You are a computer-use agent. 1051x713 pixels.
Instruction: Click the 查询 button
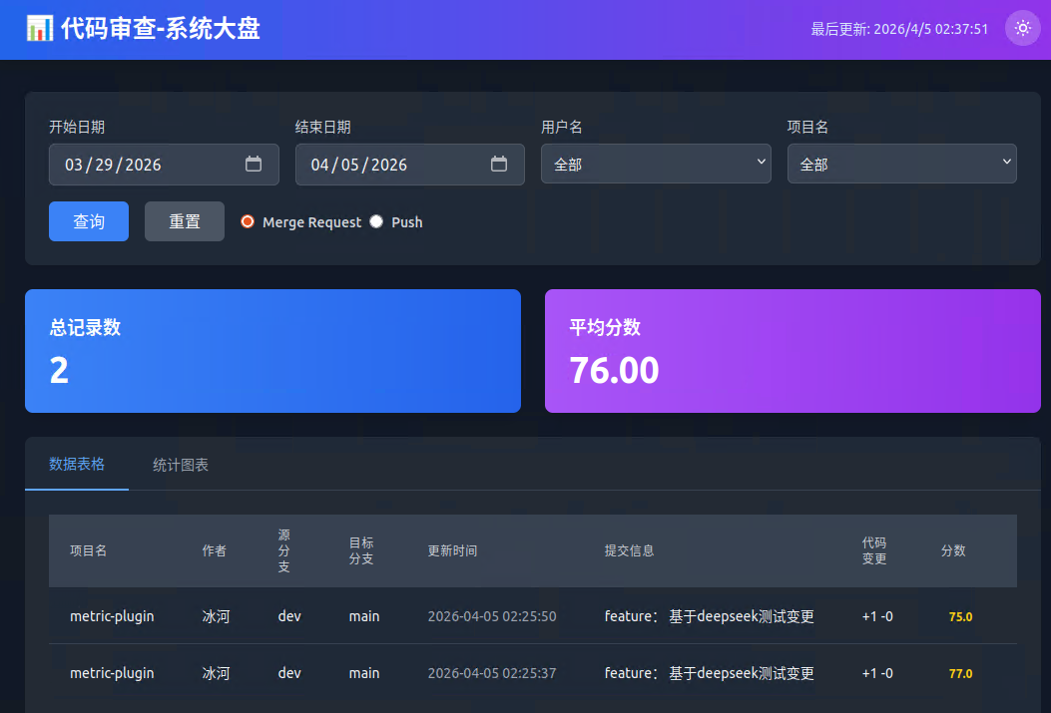click(89, 221)
